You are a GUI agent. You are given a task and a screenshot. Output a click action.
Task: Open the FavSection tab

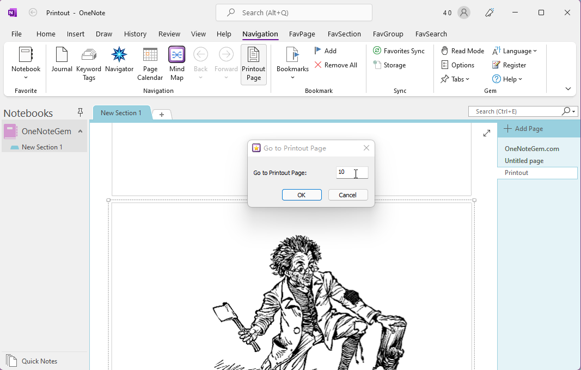coord(344,34)
